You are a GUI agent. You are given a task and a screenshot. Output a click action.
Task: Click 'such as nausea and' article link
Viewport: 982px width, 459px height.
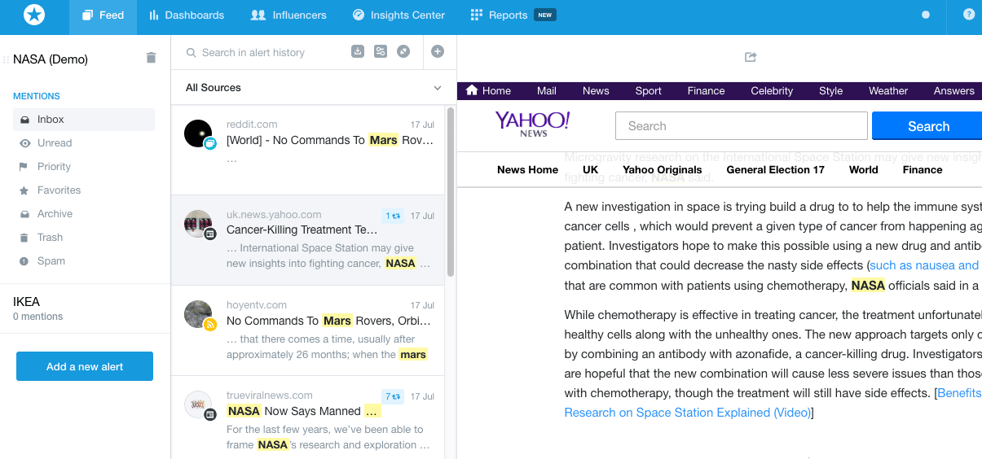pos(925,265)
